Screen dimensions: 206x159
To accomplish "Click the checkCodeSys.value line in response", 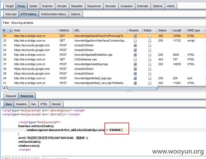I will coord(74,130).
